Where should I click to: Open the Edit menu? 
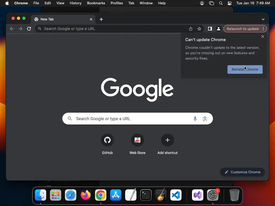tap(48, 3)
